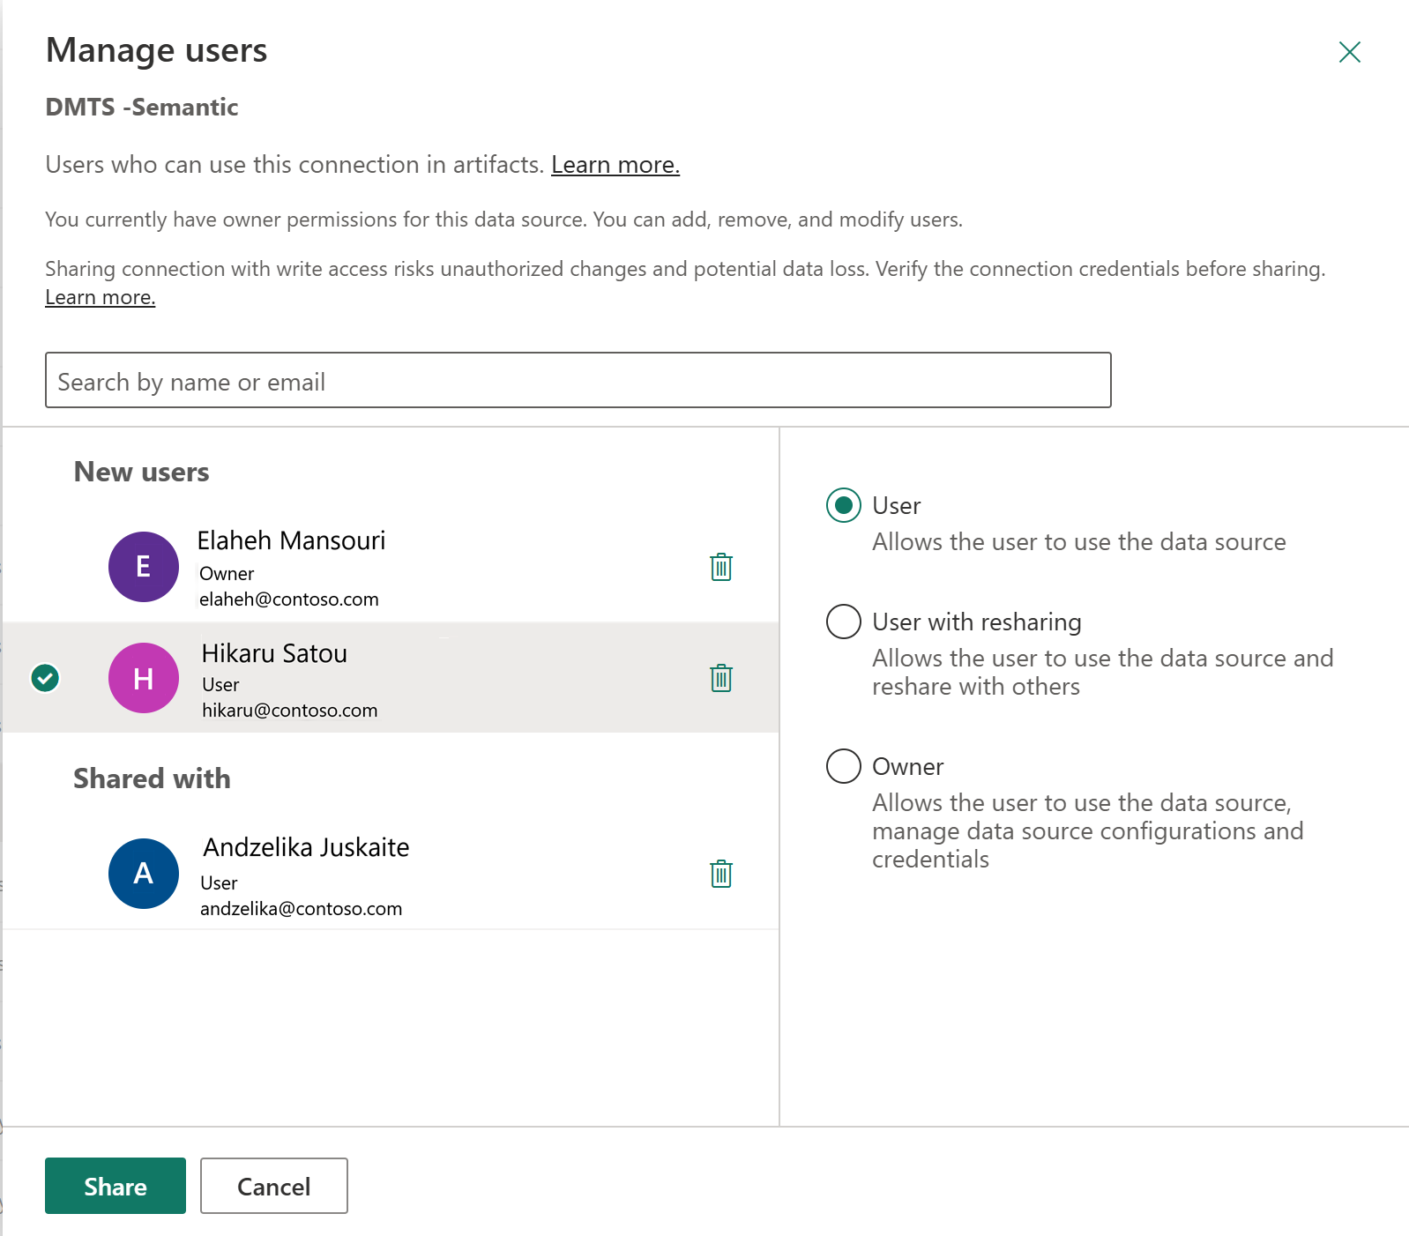
Task: Click Elaheh Mansouri's purple E avatar
Action: coord(144,567)
